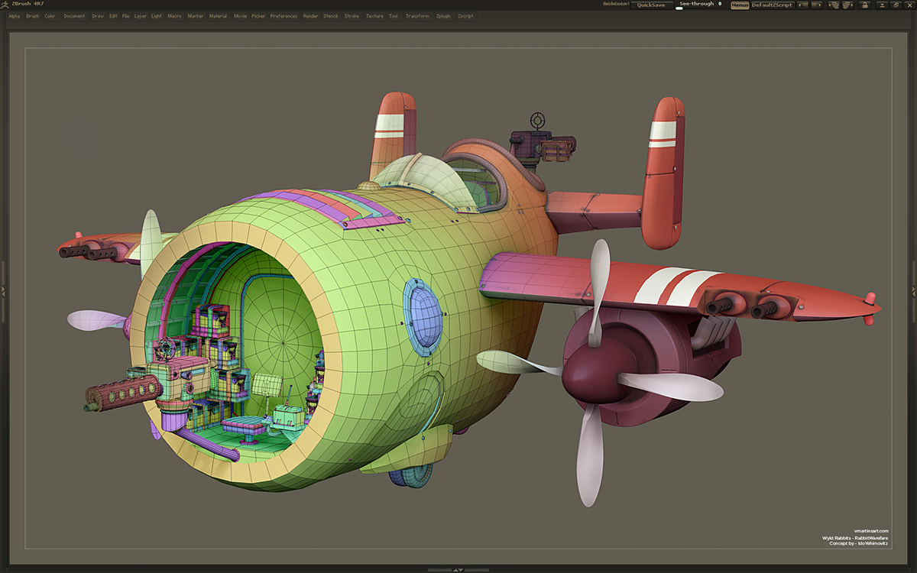Open the Picker menu
The width and height of the screenshot is (917, 573).
(258, 16)
